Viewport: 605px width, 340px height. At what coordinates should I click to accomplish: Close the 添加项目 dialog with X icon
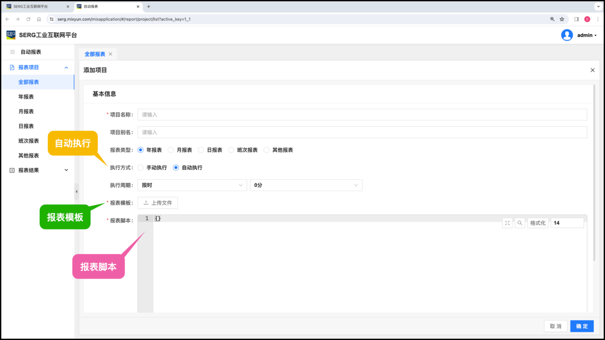pos(593,70)
